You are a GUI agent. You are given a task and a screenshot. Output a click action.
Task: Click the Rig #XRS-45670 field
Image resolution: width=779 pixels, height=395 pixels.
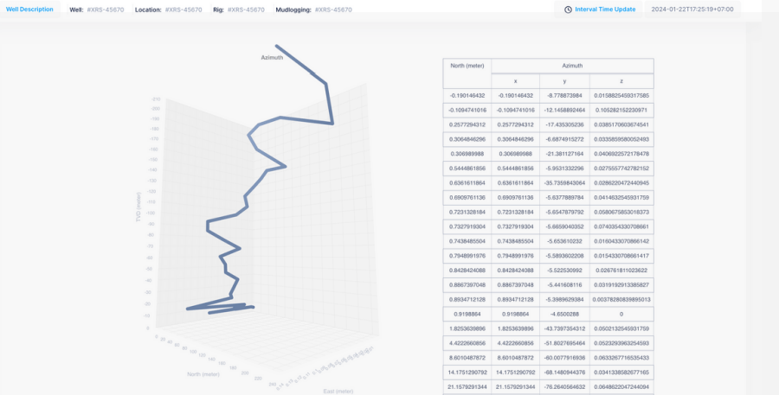point(245,10)
